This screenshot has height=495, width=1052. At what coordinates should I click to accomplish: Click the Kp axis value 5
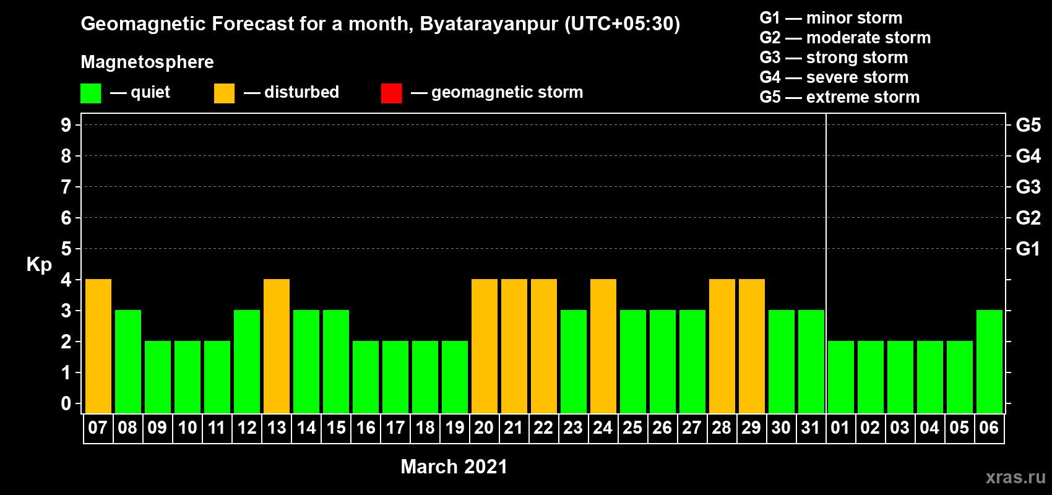(66, 249)
